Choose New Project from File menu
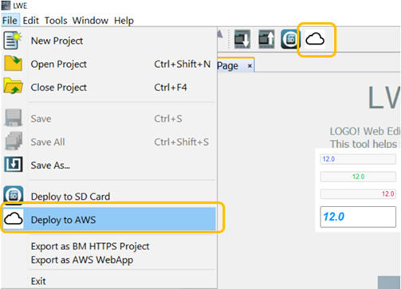This screenshot has width=401, height=289. 108,41
